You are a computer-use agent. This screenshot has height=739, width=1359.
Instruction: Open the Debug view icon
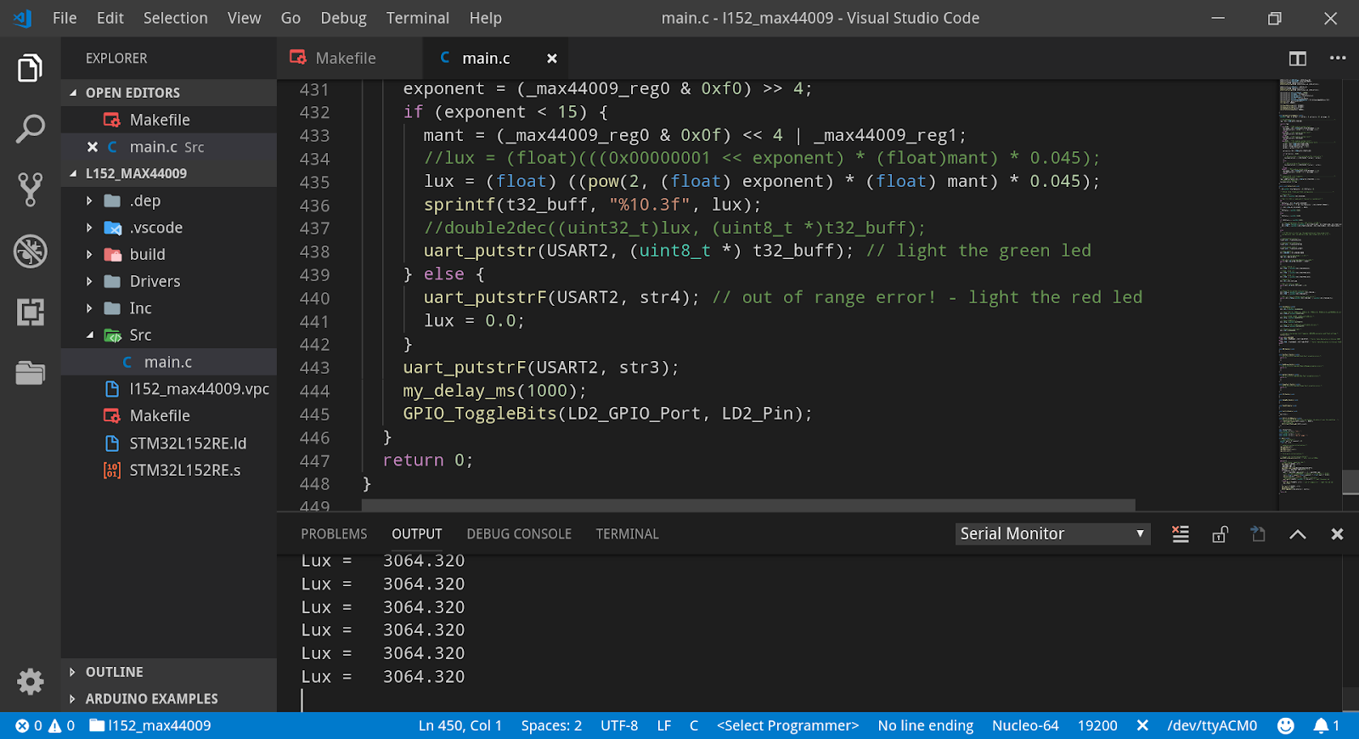click(31, 251)
